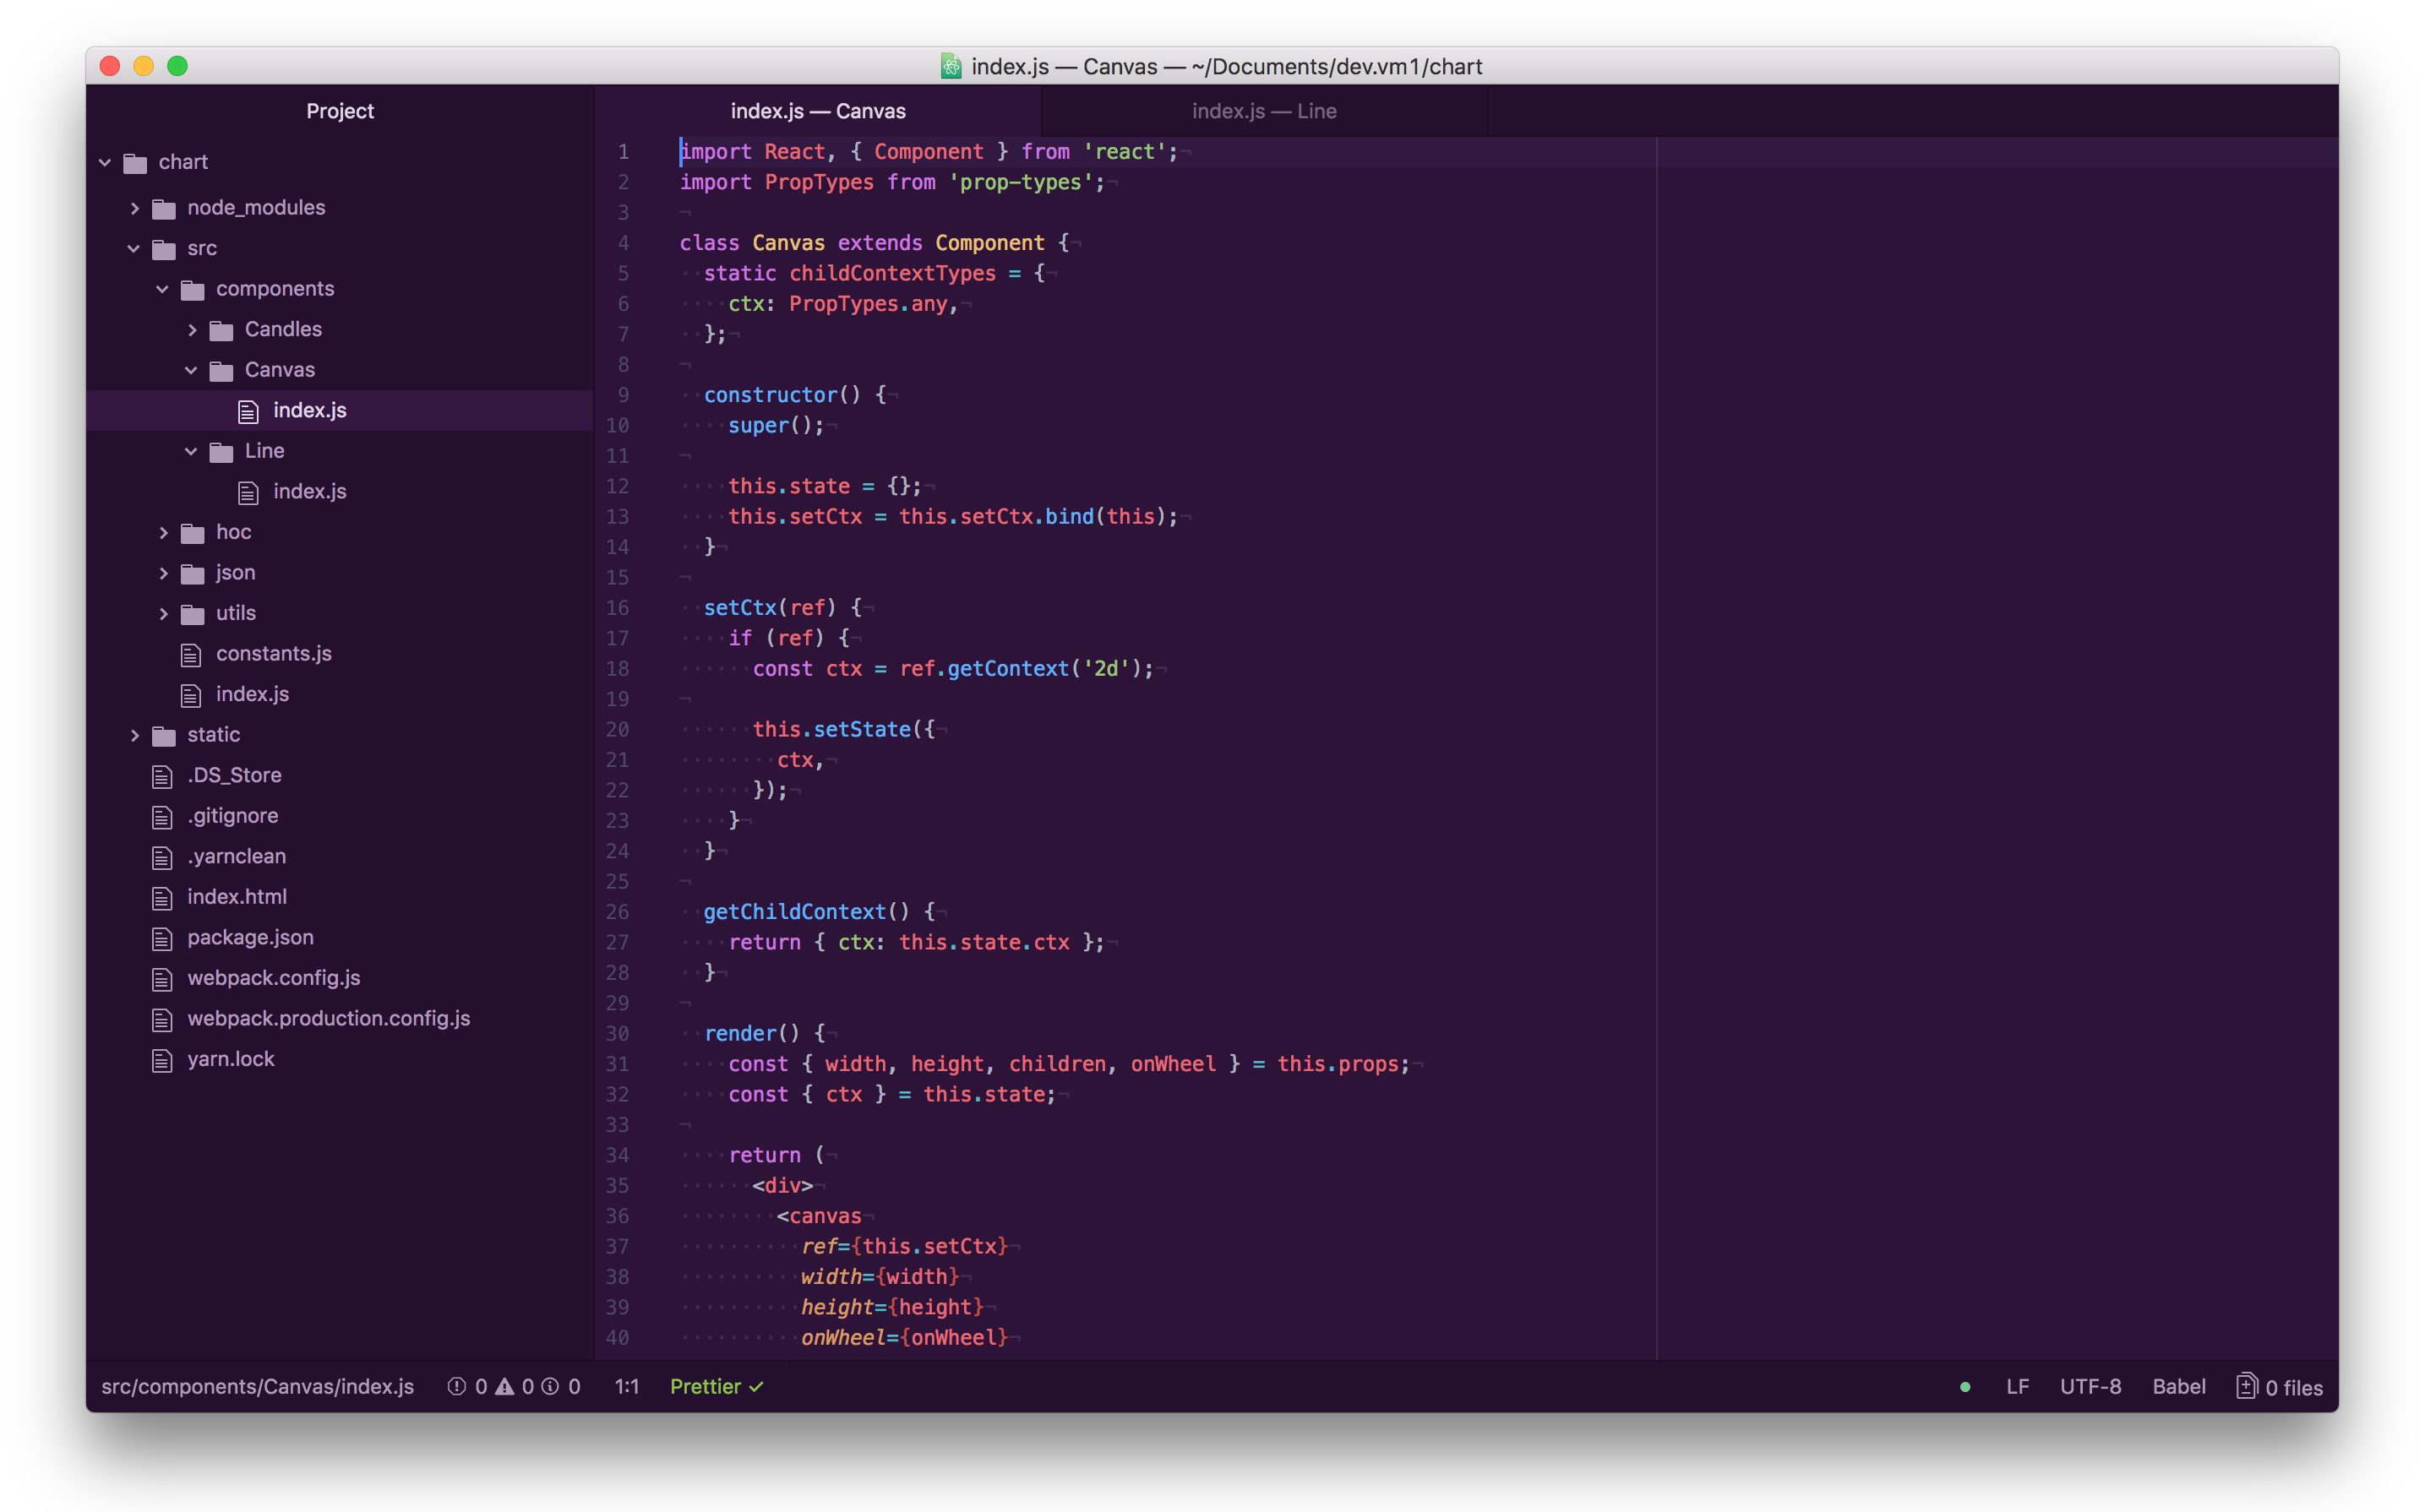Click the LF line ending selector
This screenshot has width=2425, height=1512.
pos(2017,1386)
